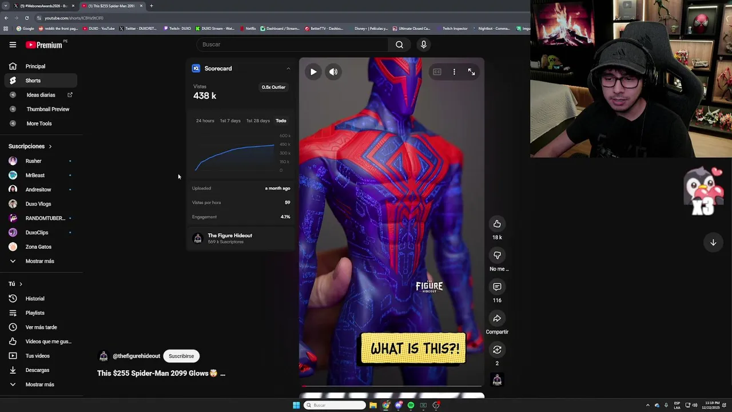Image resolution: width=732 pixels, height=412 pixels.
Task: Select the 1st 28 days graph range
Action: [x=258, y=121]
